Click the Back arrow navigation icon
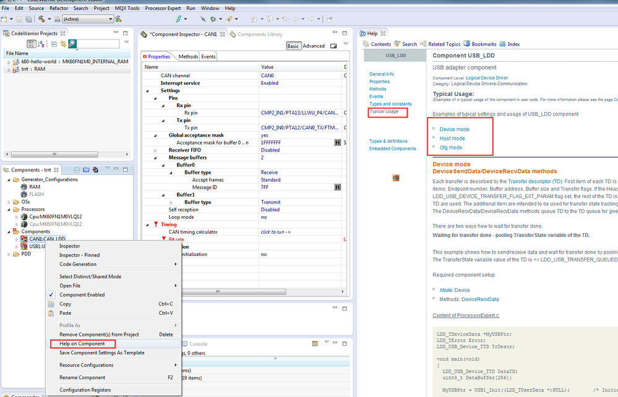The height and width of the screenshot is (397, 618). point(295,19)
